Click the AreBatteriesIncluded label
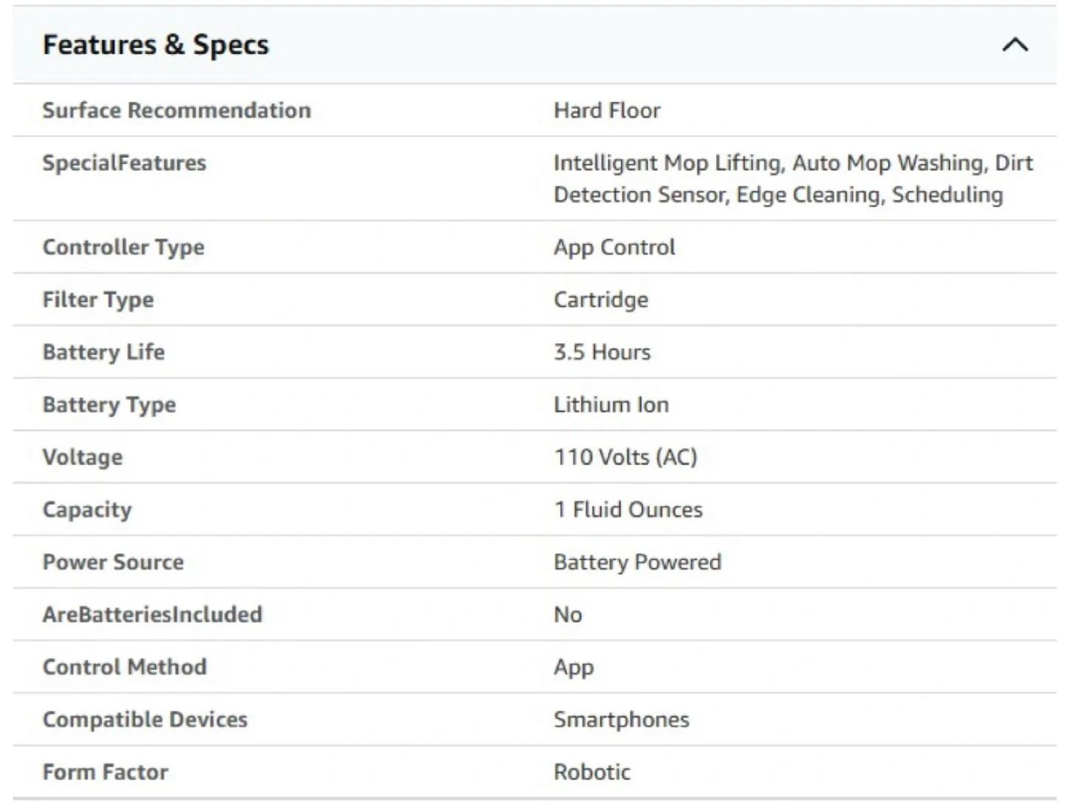 click(x=152, y=614)
